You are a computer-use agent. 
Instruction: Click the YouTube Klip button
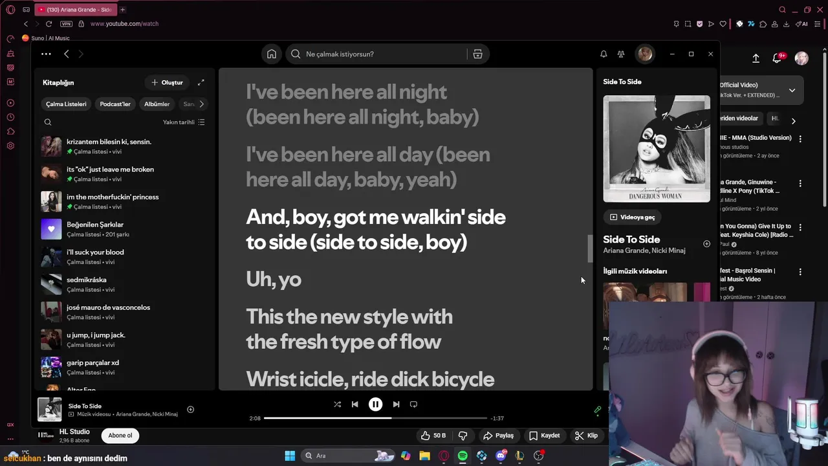(586, 436)
